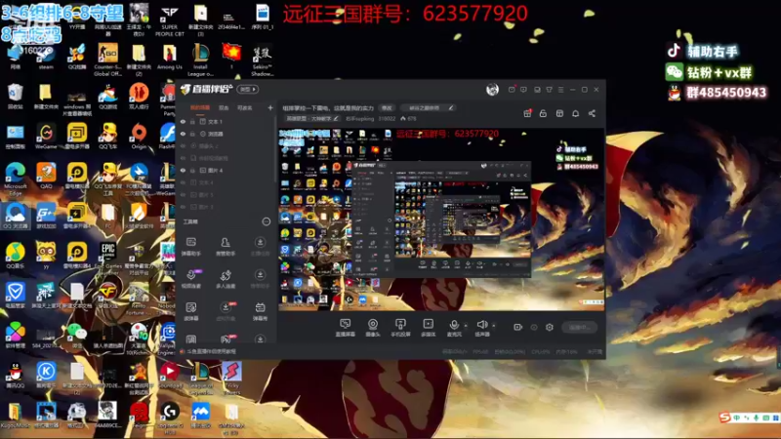Switch to the third scene tab
Viewport: 781px width, 439px height.
(x=245, y=107)
